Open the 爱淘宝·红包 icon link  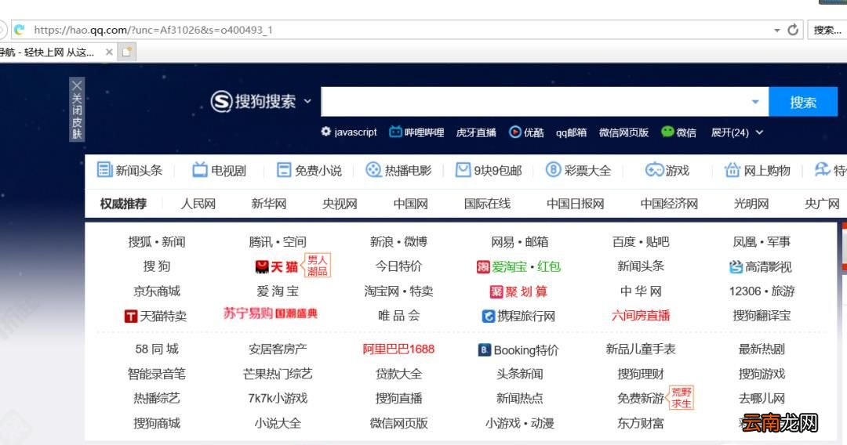[x=519, y=266]
